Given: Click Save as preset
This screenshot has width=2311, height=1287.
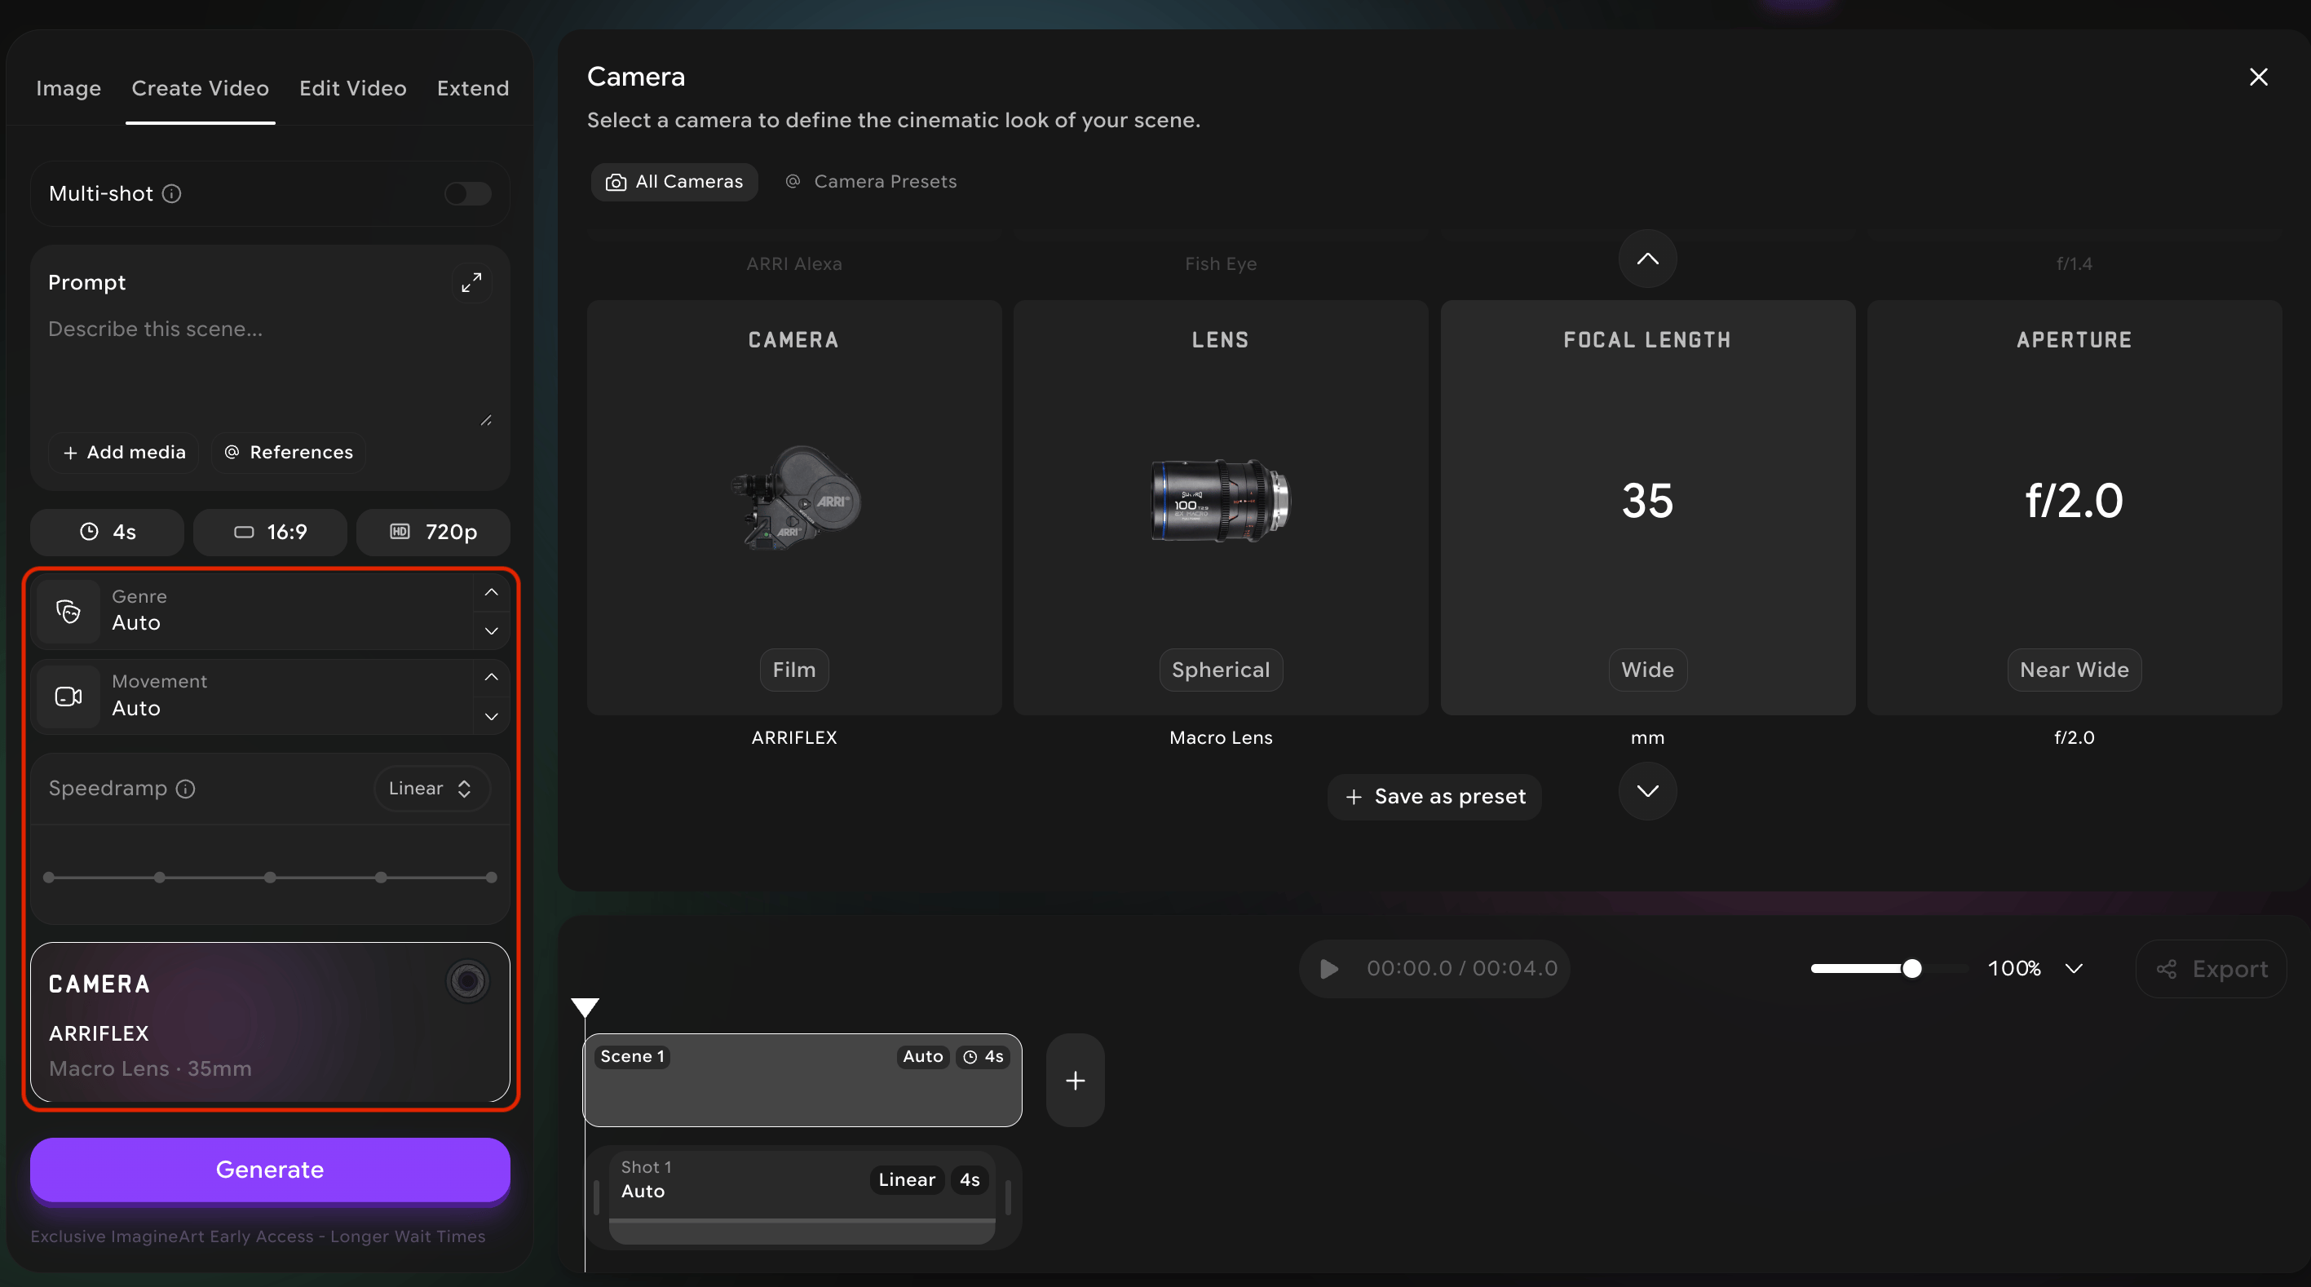Looking at the screenshot, I should (1434, 797).
